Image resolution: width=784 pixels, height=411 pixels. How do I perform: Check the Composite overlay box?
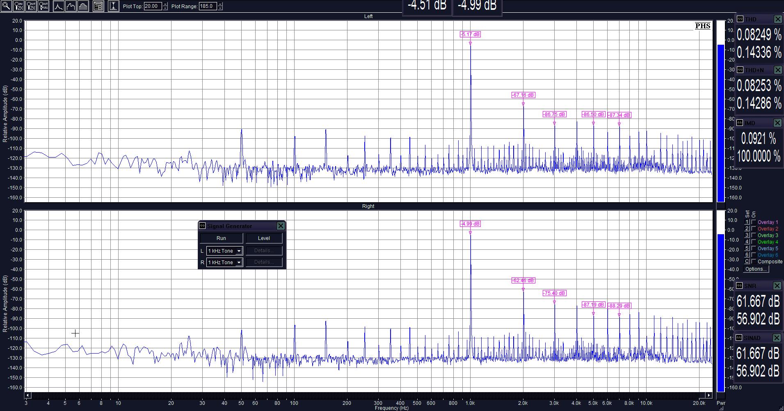(754, 262)
